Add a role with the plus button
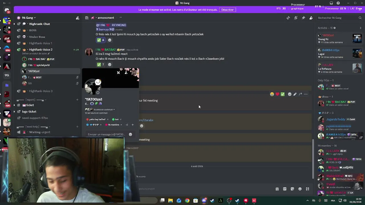The width and height of the screenshot is (365, 205). (133, 125)
